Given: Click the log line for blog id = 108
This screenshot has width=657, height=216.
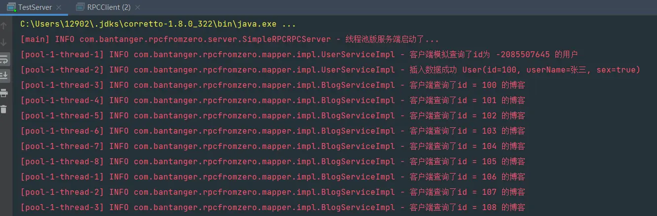Looking at the screenshot, I should pyautogui.click(x=273, y=208).
